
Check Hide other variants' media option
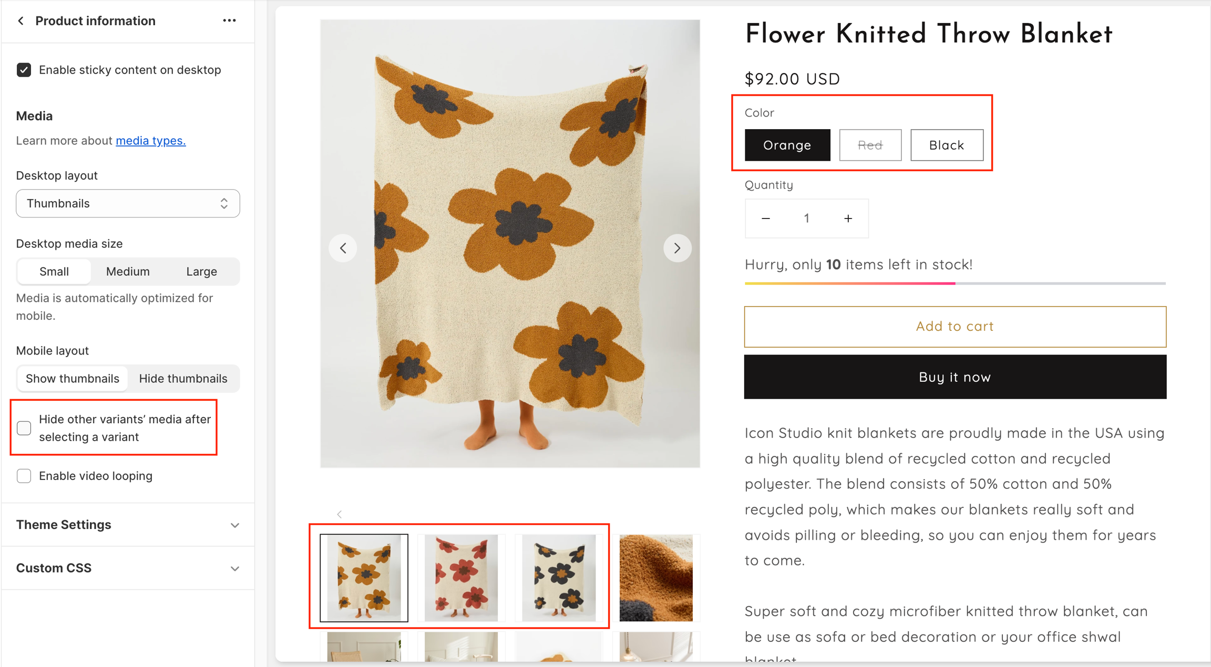tap(24, 428)
